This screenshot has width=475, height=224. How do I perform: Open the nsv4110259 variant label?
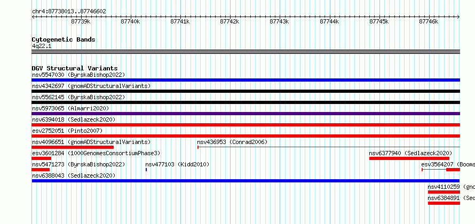[x=451, y=187]
